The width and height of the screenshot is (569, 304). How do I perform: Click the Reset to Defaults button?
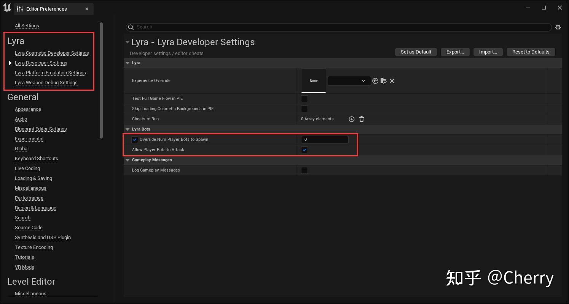531,52
